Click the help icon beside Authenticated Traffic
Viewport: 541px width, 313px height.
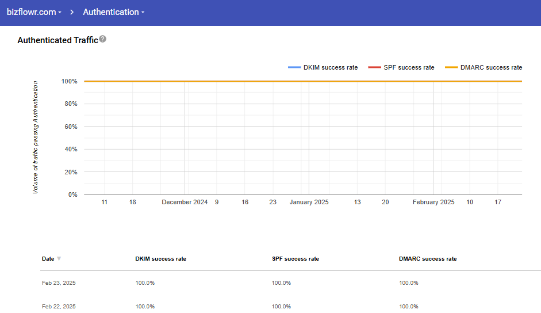coord(102,39)
